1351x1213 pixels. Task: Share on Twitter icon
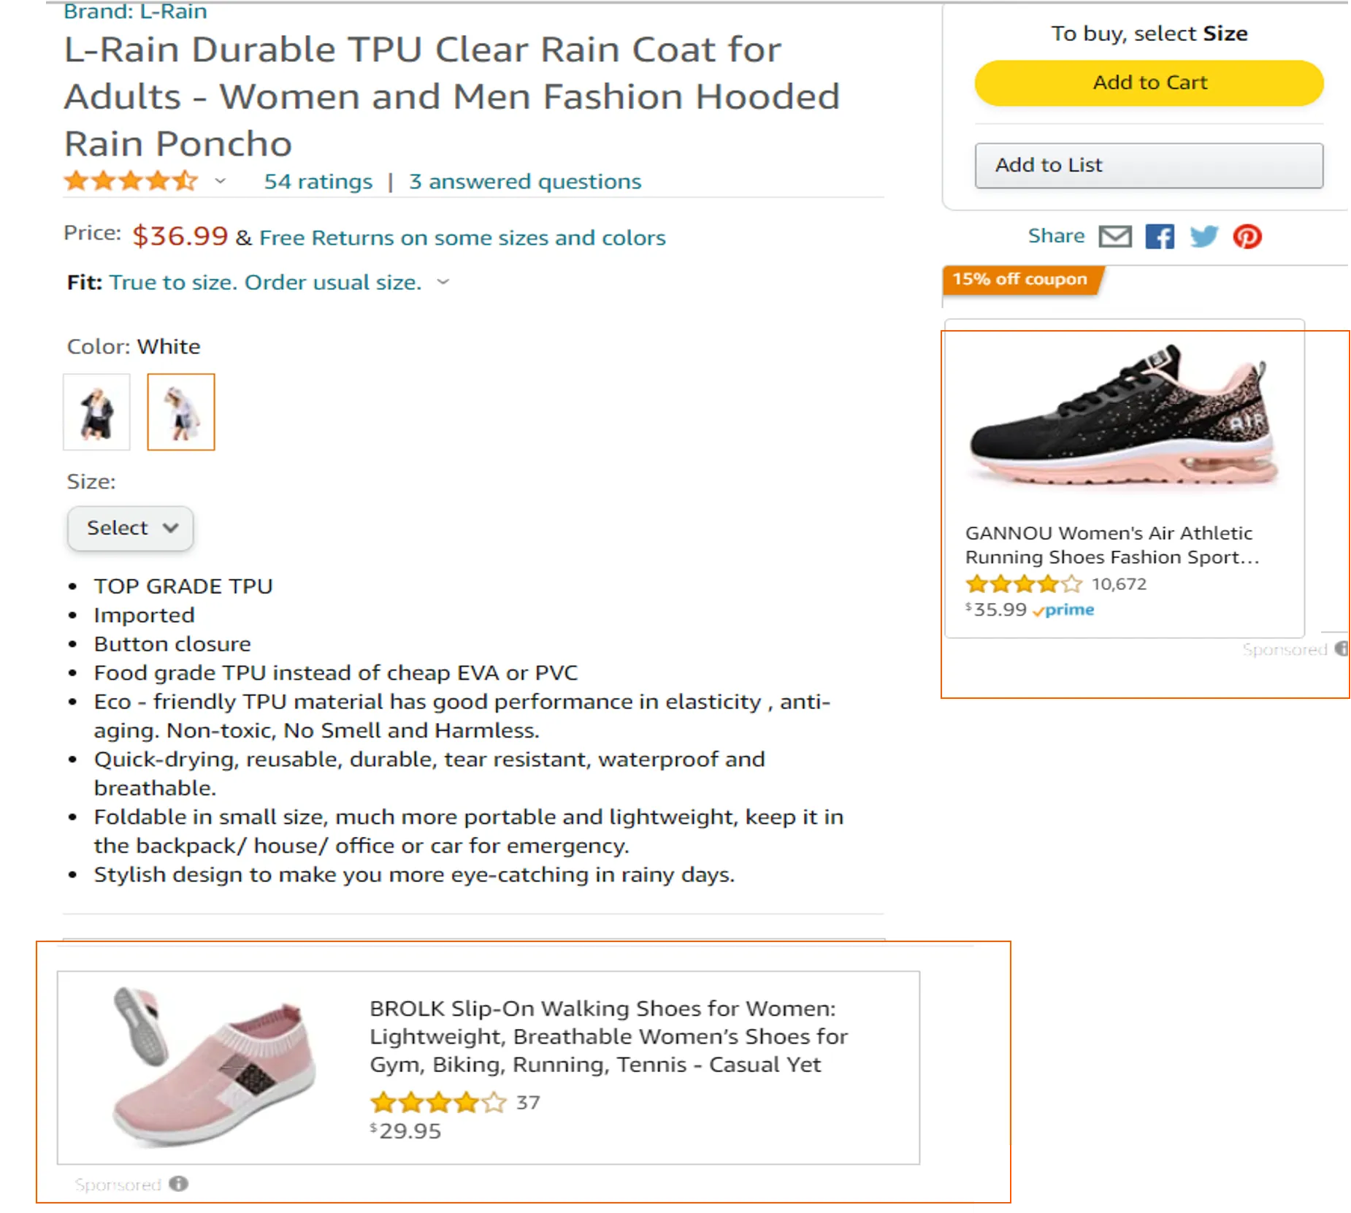point(1203,237)
